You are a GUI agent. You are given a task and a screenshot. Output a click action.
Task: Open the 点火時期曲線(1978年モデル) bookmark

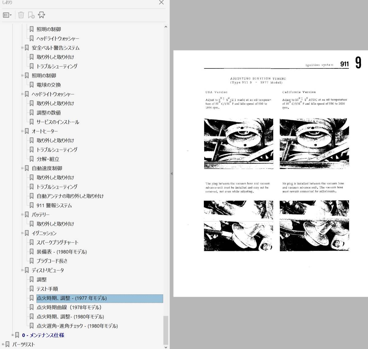(69, 307)
